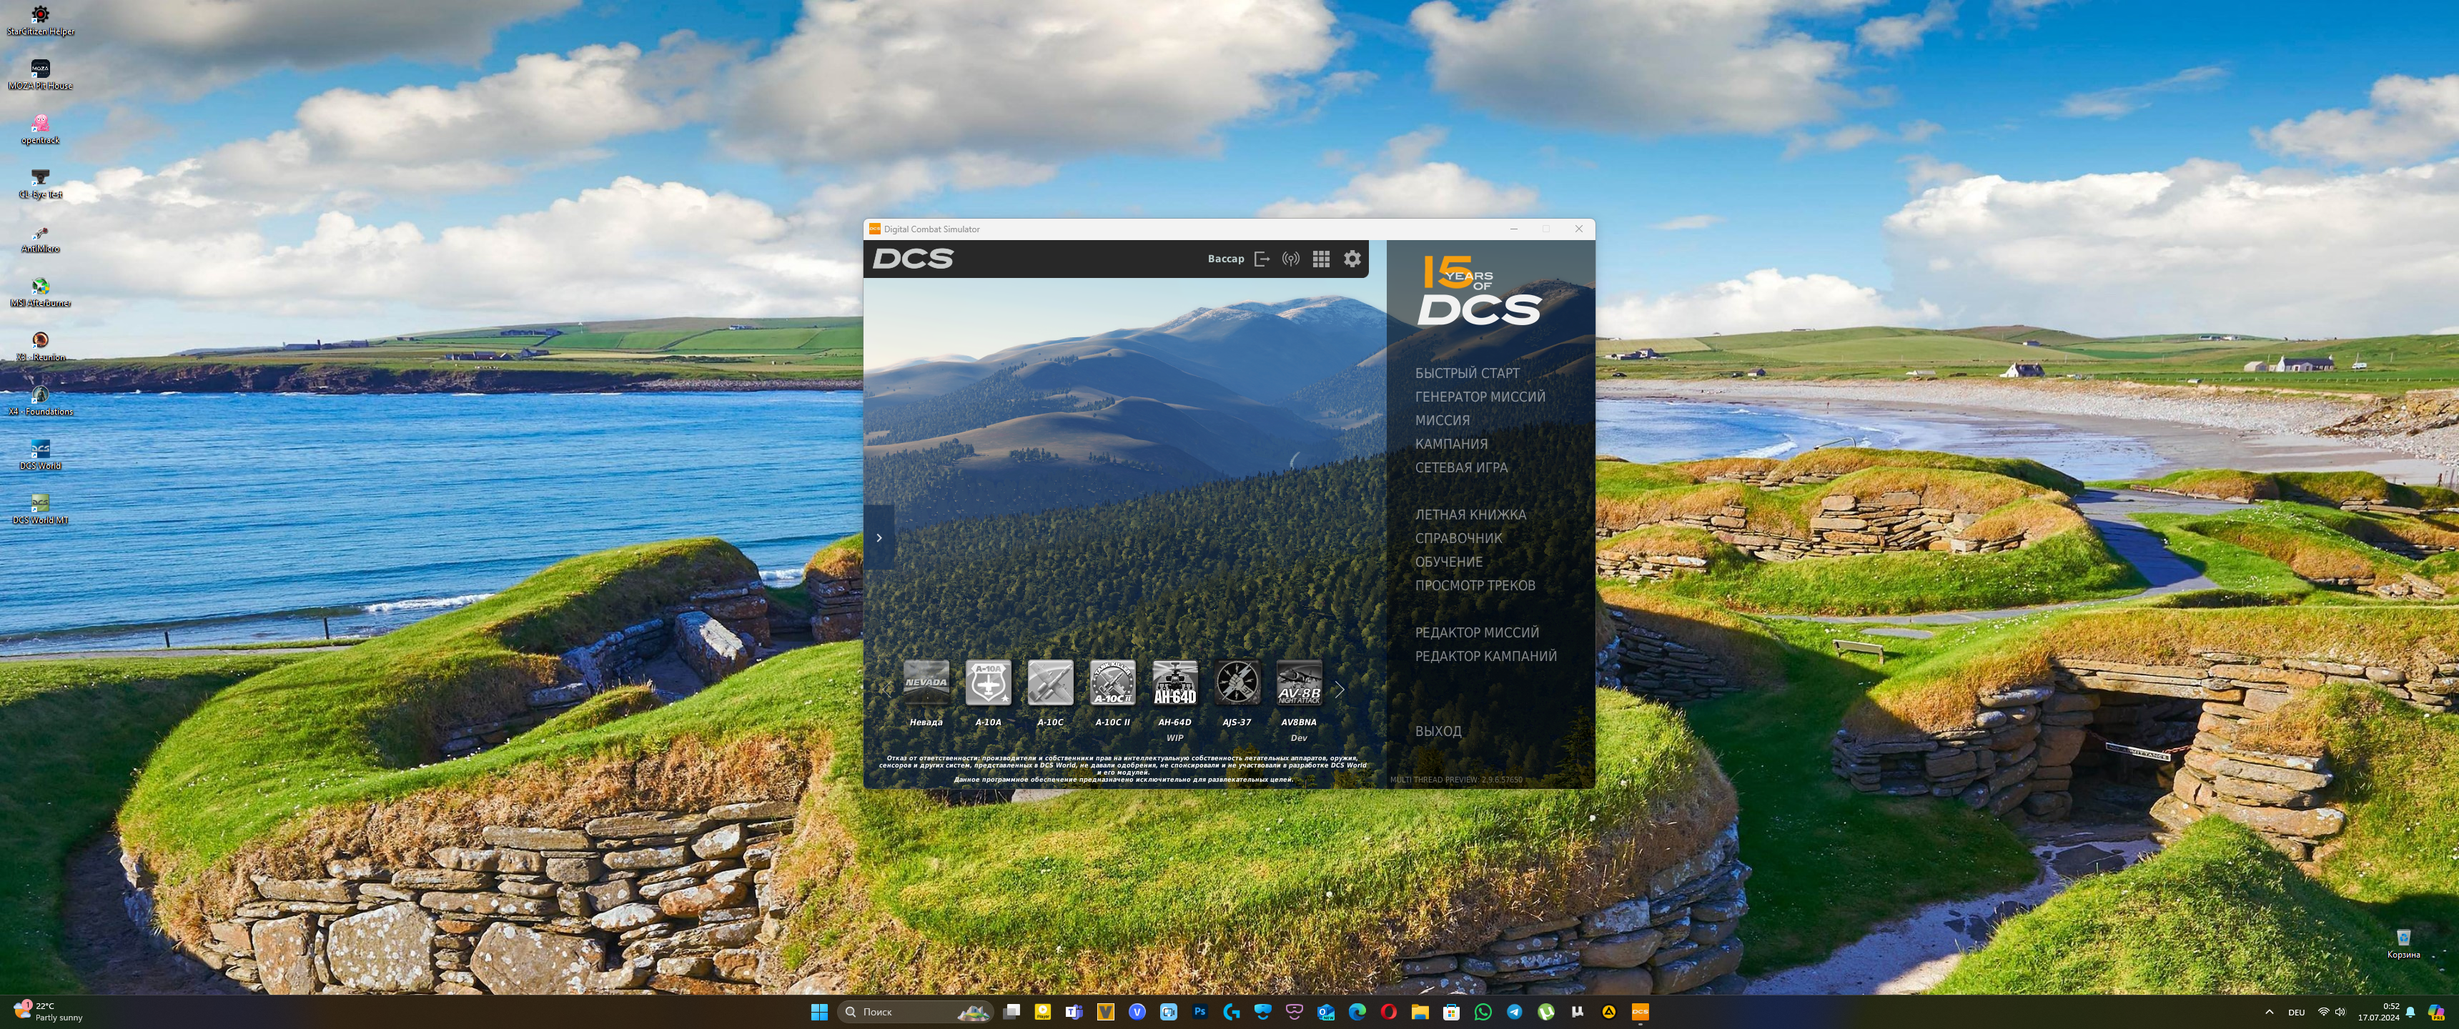
Task: Log out using the exit arrow icon
Action: pos(1262,259)
